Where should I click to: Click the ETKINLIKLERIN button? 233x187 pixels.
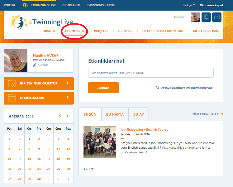39,98
